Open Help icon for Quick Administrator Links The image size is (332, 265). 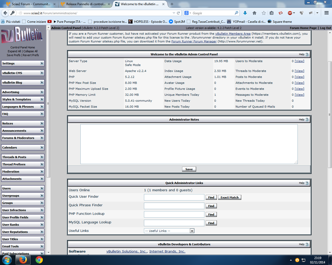pyautogui.click(x=307, y=183)
